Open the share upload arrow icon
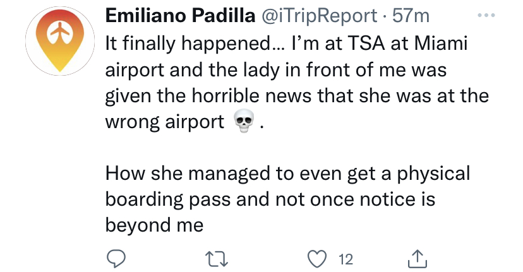Viewport: 523px width, 272px height. pyautogui.click(x=418, y=259)
